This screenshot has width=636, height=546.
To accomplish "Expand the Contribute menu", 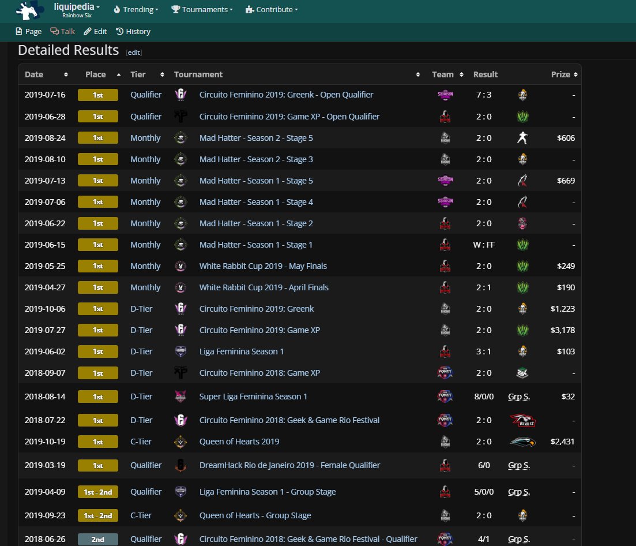I will coord(272,9).
